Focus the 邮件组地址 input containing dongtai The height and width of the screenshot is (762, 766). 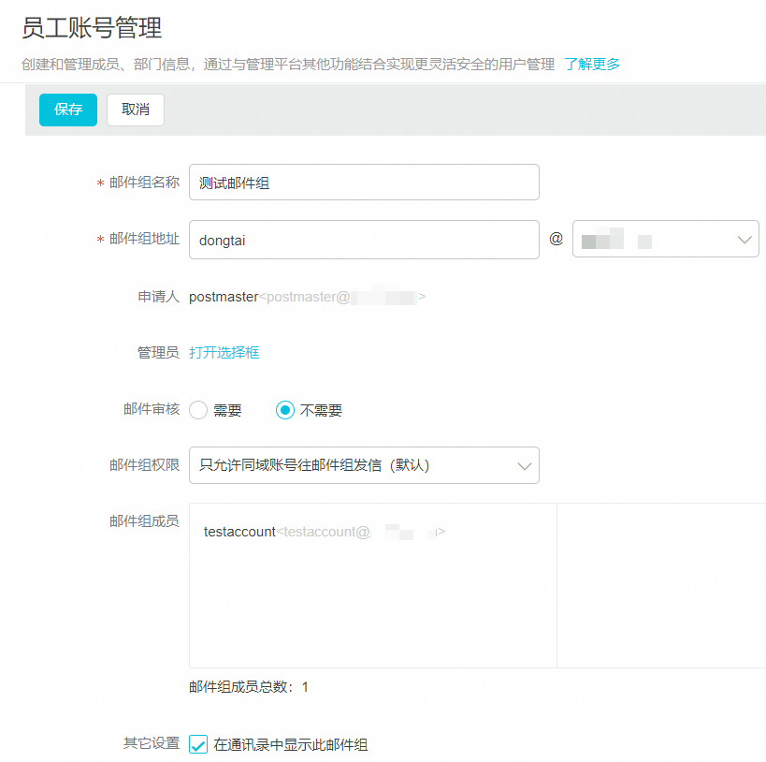point(364,240)
